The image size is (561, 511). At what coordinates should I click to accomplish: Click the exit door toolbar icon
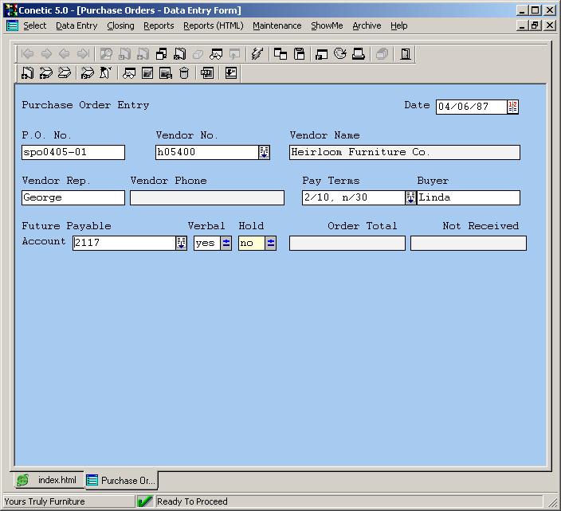pyautogui.click(x=406, y=54)
